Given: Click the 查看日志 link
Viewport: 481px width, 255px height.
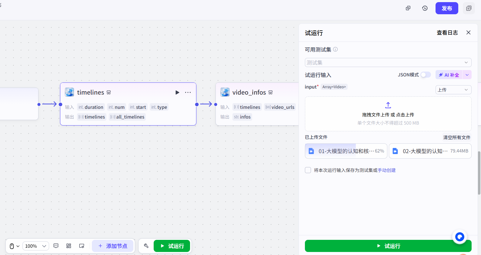Looking at the screenshot, I should click(x=447, y=33).
